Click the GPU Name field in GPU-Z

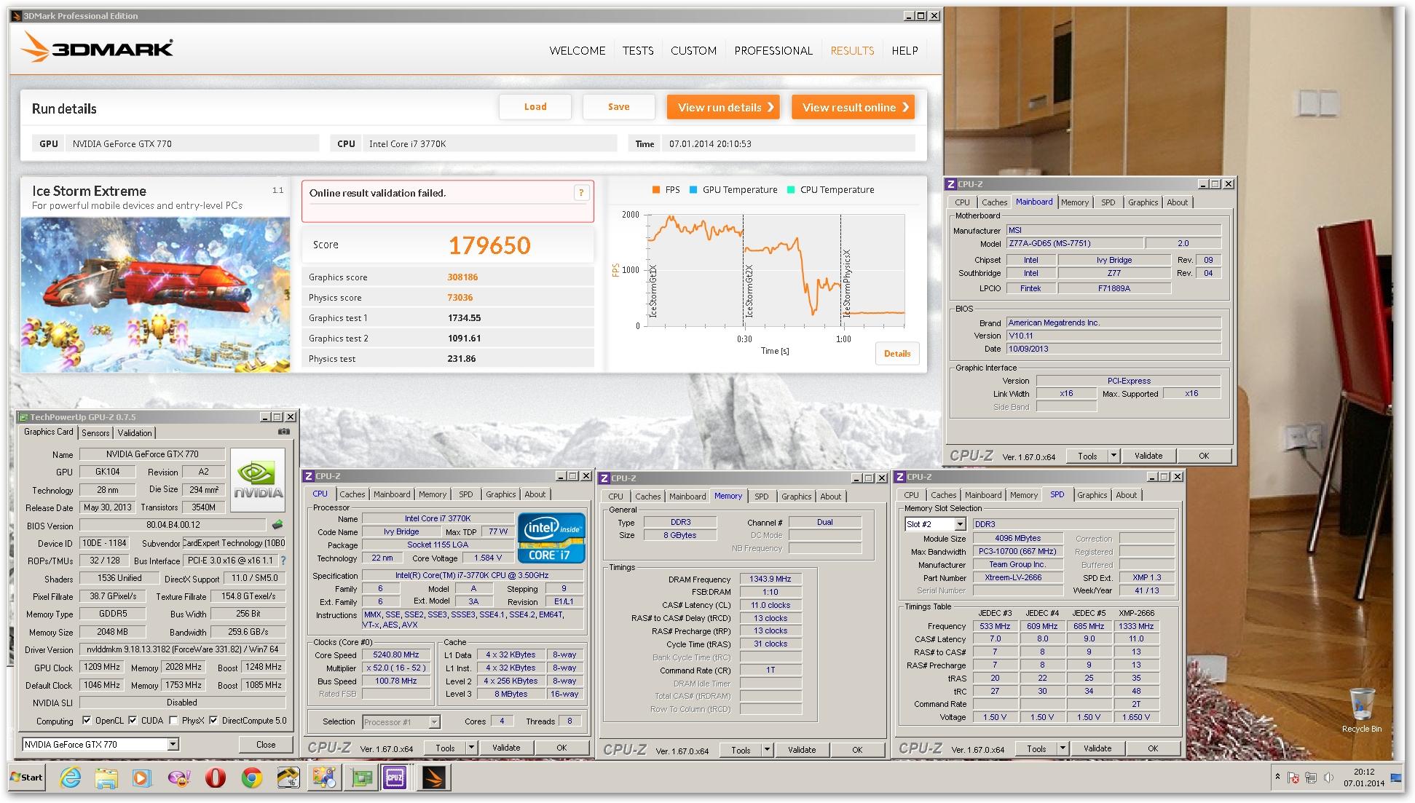pyautogui.click(x=151, y=454)
